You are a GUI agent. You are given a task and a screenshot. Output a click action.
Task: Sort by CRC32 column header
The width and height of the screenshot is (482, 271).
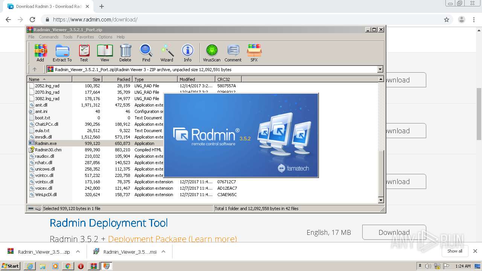(x=228, y=79)
